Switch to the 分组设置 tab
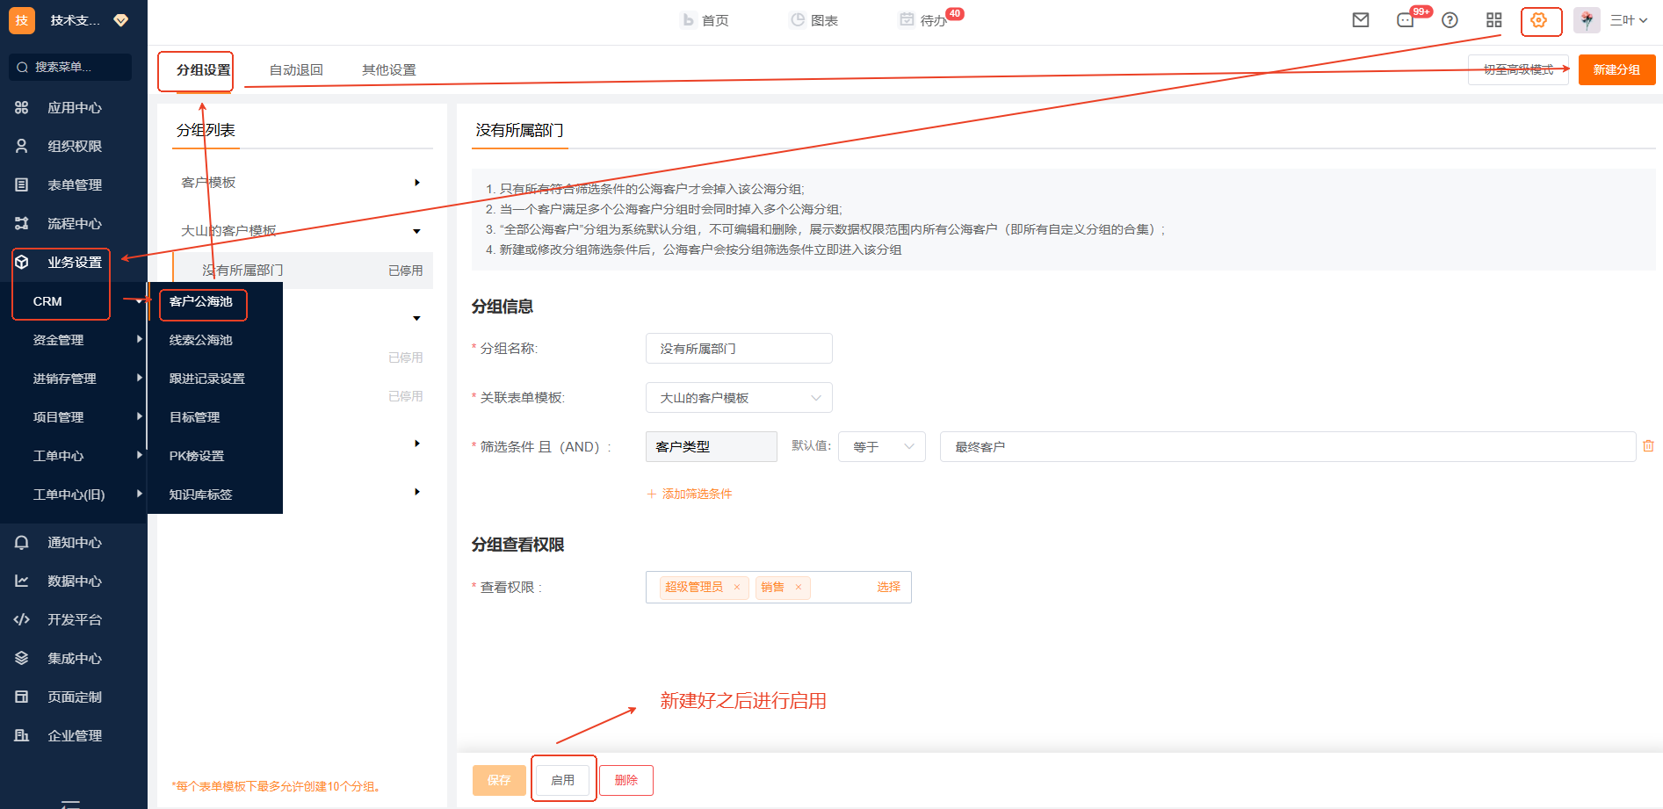Viewport: 1663px width, 809px height. [x=203, y=69]
